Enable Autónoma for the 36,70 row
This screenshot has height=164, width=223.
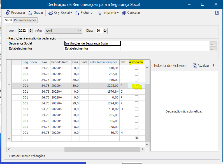[136, 132]
